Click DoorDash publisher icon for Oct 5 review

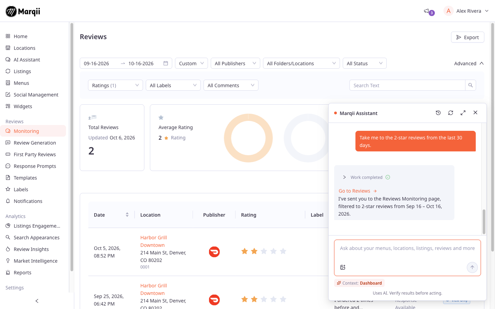pyautogui.click(x=214, y=252)
